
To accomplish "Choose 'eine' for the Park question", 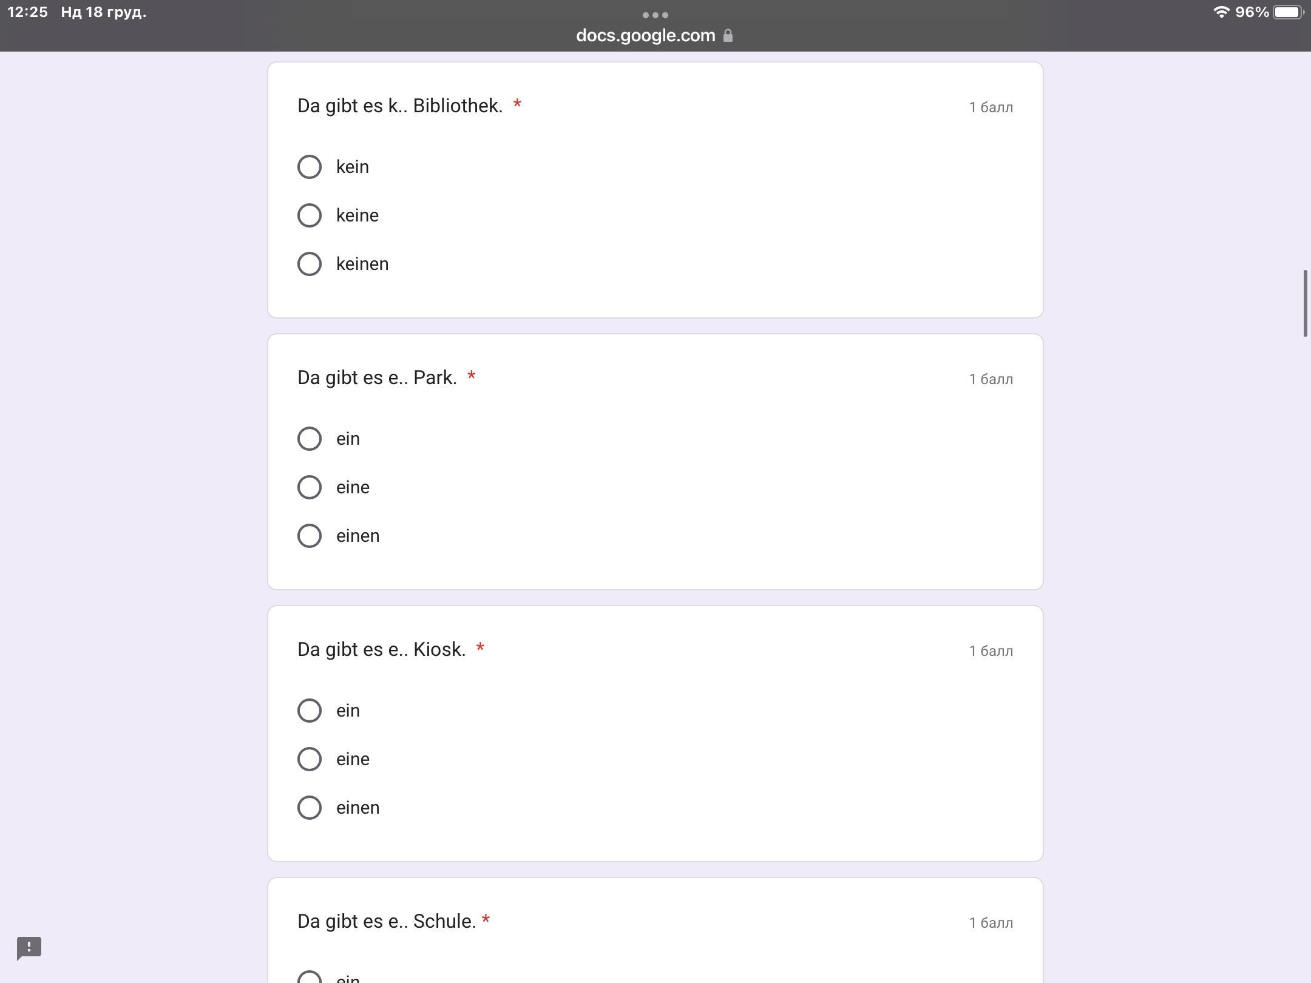I will pyautogui.click(x=310, y=487).
